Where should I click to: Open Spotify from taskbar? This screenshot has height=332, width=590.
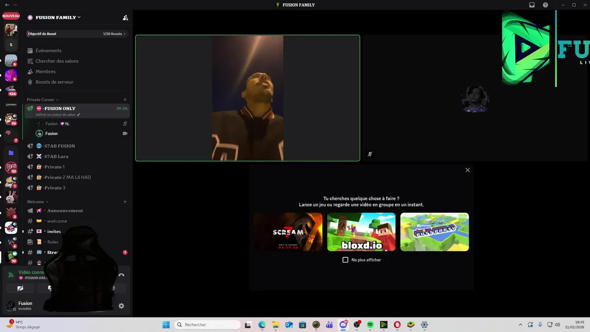click(x=370, y=325)
